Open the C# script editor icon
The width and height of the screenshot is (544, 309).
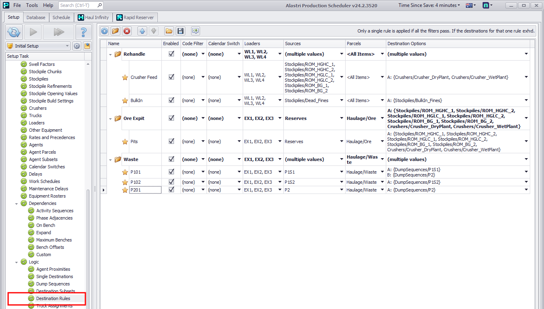[x=195, y=31]
